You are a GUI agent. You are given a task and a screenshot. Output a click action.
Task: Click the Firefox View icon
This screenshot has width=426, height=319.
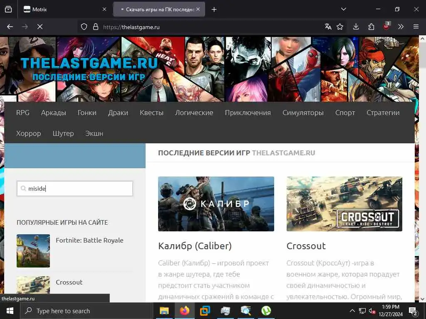click(8, 9)
